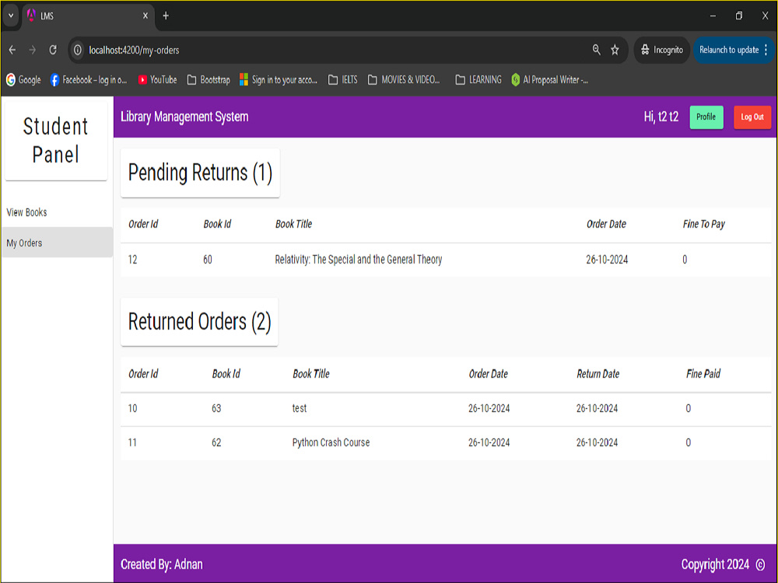Click the copyright symbol icon in footer

[x=760, y=564]
